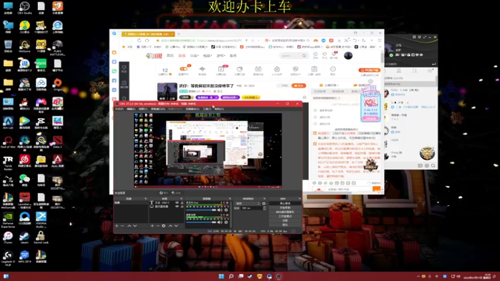Open desktop audio settings gear in mixer
This screenshot has width=500, height=281.
[226, 210]
